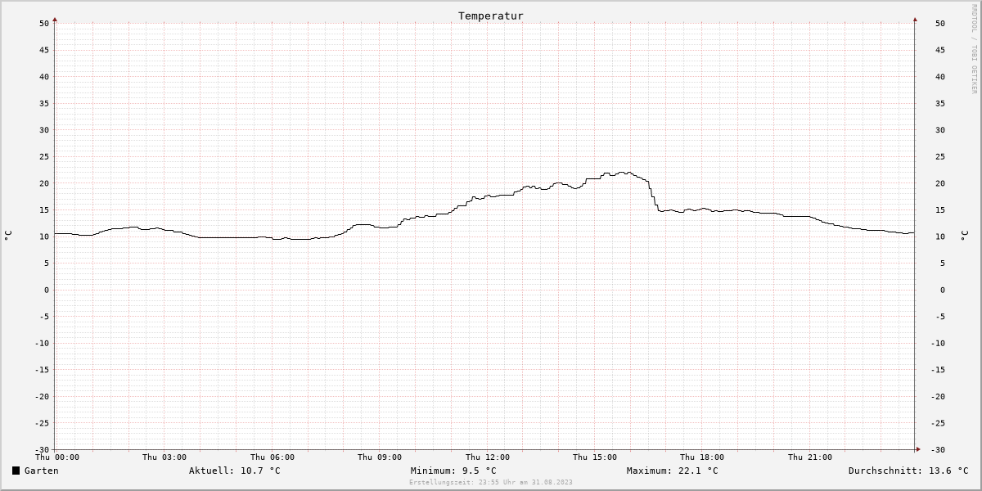Click the left axis -30 label

pos(43,450)
